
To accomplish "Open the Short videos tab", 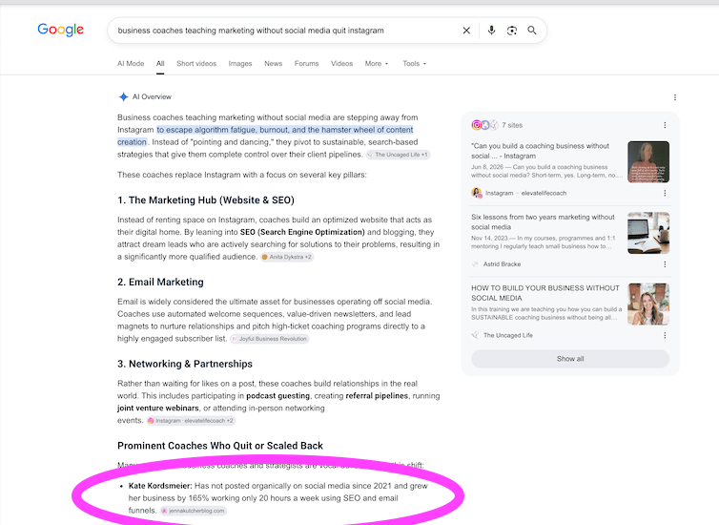I will pos(196,63).
